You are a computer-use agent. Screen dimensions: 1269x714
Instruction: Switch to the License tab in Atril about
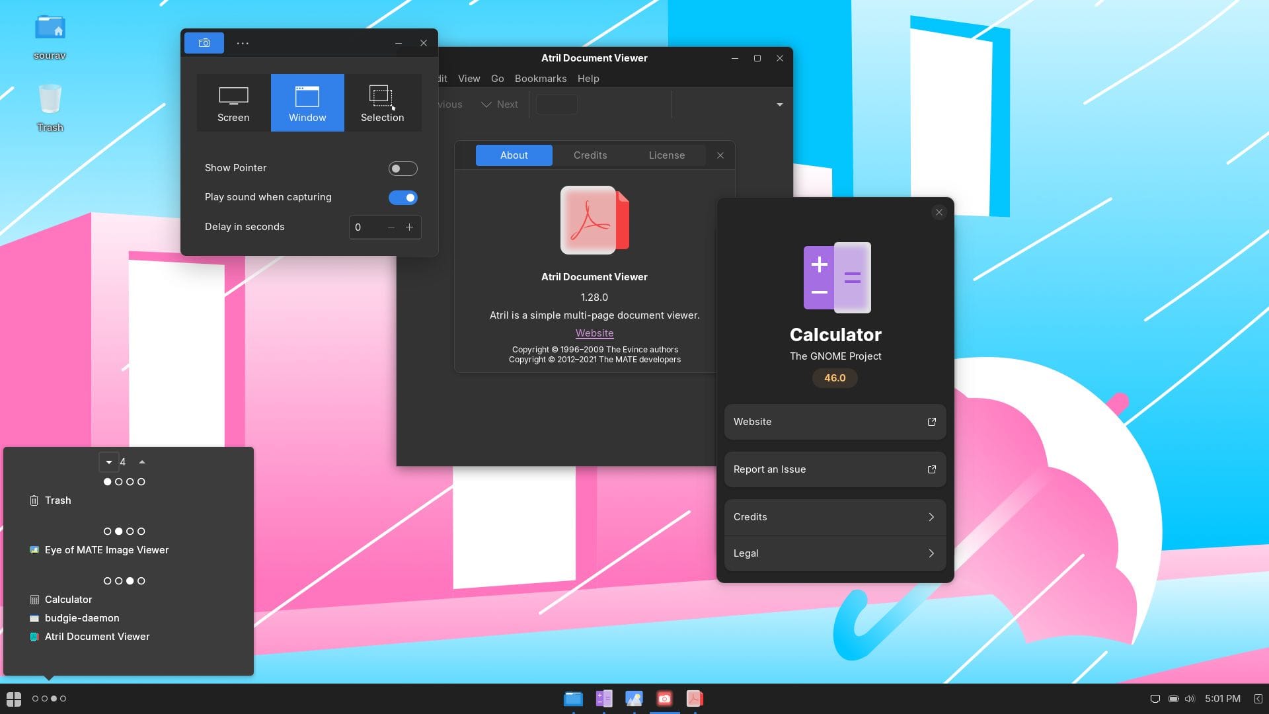click(x=666, y=155)
